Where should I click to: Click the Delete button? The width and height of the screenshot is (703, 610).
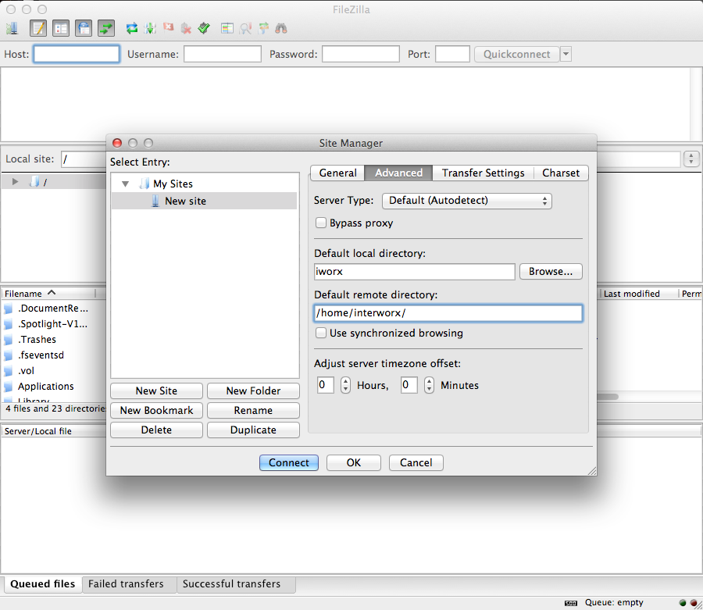[156, 430]
